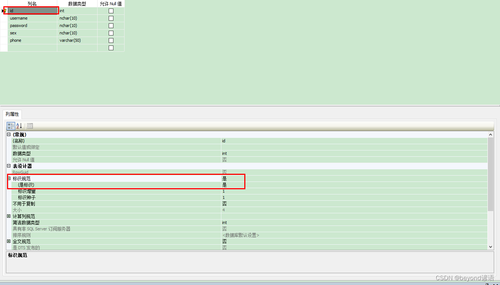Screen dimensions: 500x285
Task: Select the 默认值或绑定 property label
Action: click(26, 147)
